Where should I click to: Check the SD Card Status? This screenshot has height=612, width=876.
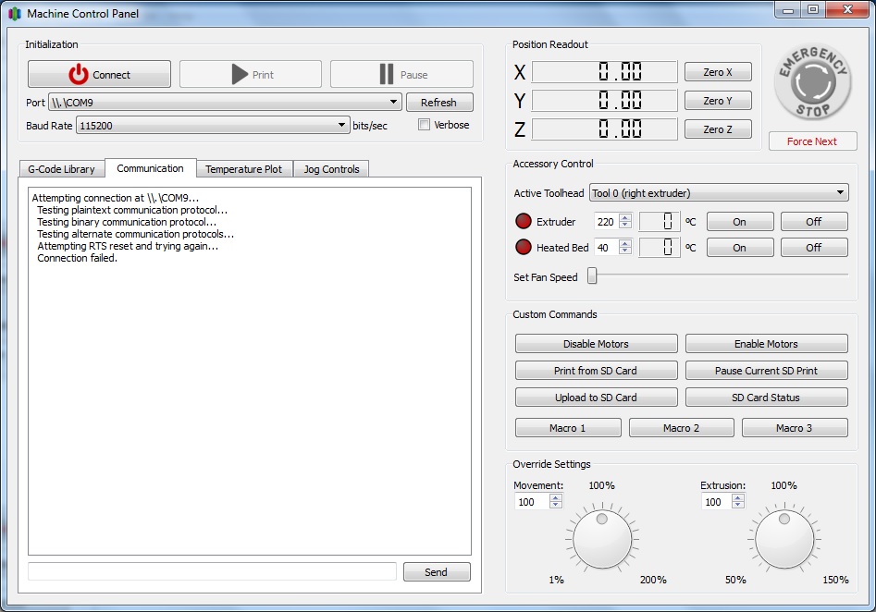pyautogui.click(x=767, y=398)
